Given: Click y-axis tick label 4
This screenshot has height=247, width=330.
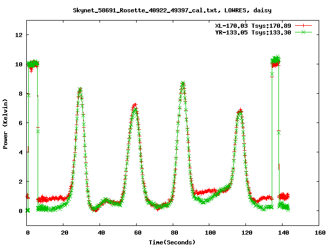Looking at the screenshot, I should [x=21, y=152].
